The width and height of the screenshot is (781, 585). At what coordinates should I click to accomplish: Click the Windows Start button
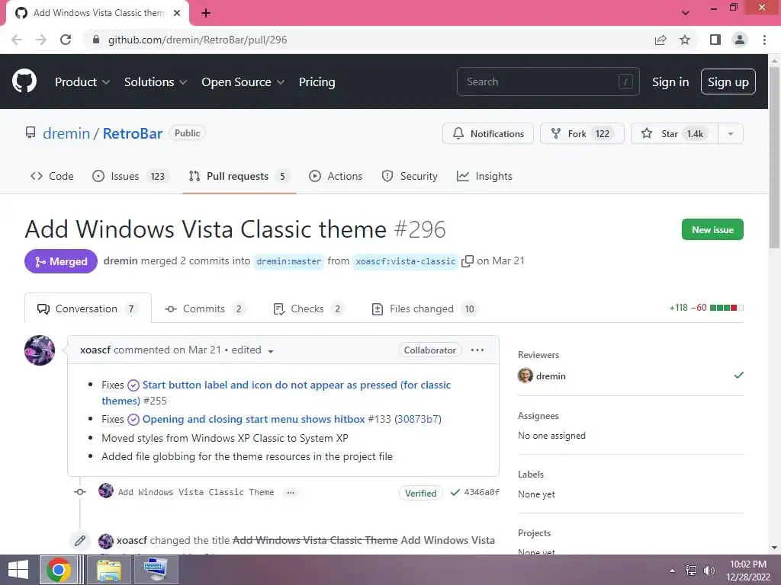[x=18, y=570]
